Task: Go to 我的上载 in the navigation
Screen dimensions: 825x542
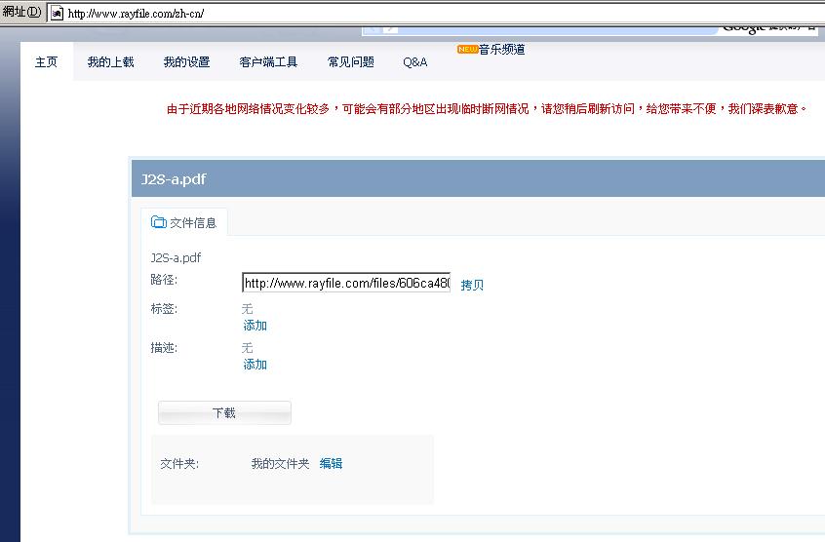Action: pyautogui.click(x=110, y=62)
